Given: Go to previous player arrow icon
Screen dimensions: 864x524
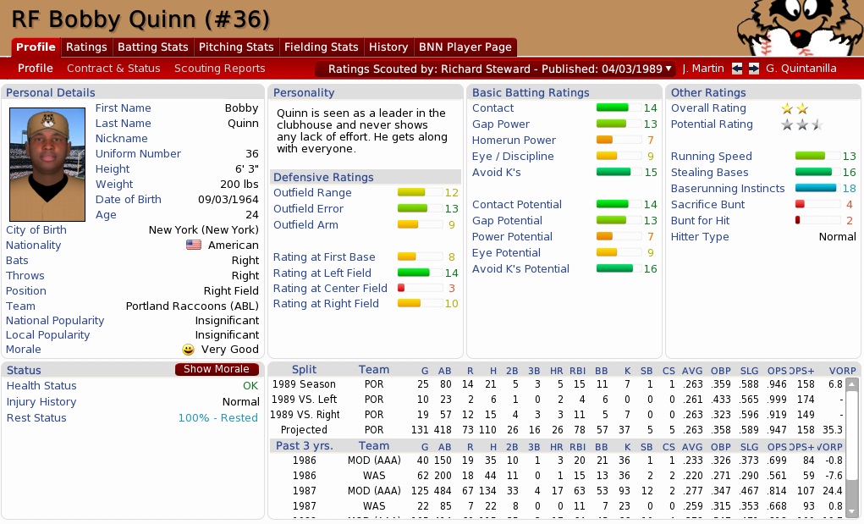Looking at the screenshot, I should (x=737, y=69).
